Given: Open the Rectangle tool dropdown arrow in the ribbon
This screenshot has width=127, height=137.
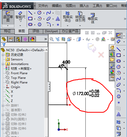Looking at the screenshot, I should (35, 19).
